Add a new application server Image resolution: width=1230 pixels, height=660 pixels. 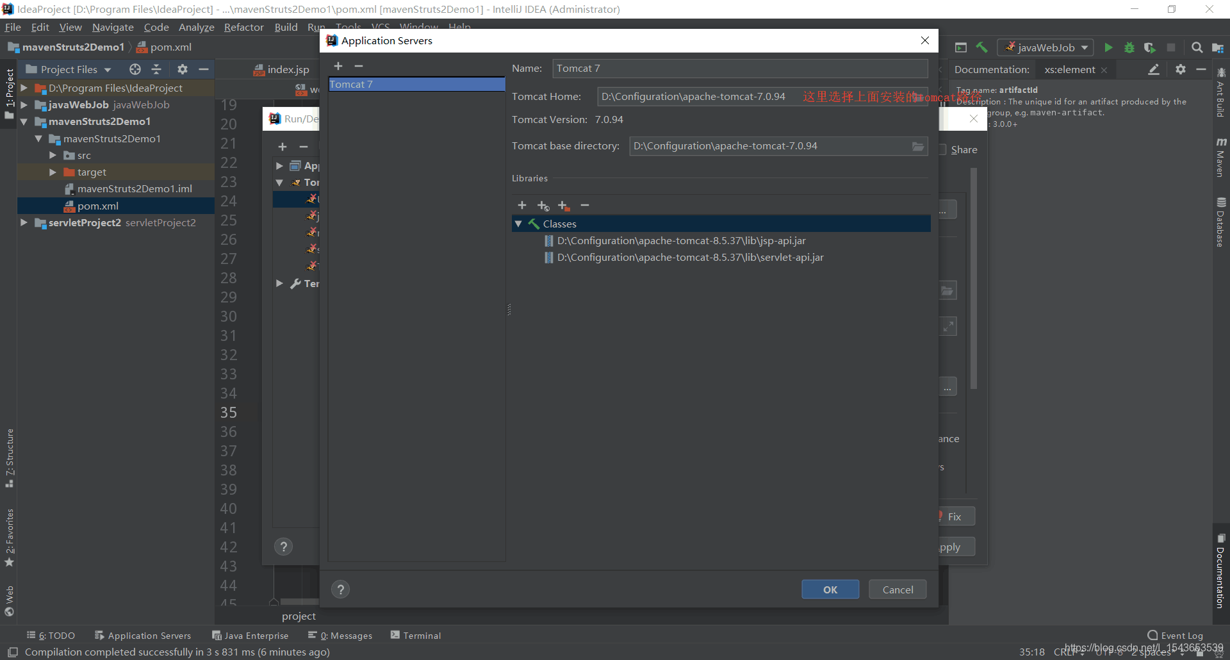click(x=338, y=66)
